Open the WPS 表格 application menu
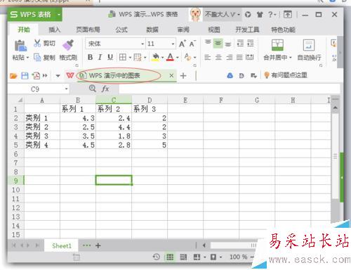 (34, 15)
